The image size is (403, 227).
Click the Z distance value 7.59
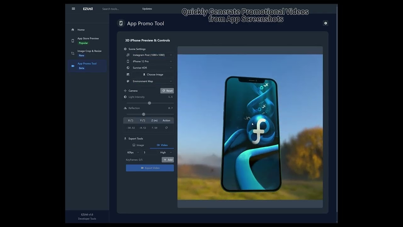coord(154,128)
